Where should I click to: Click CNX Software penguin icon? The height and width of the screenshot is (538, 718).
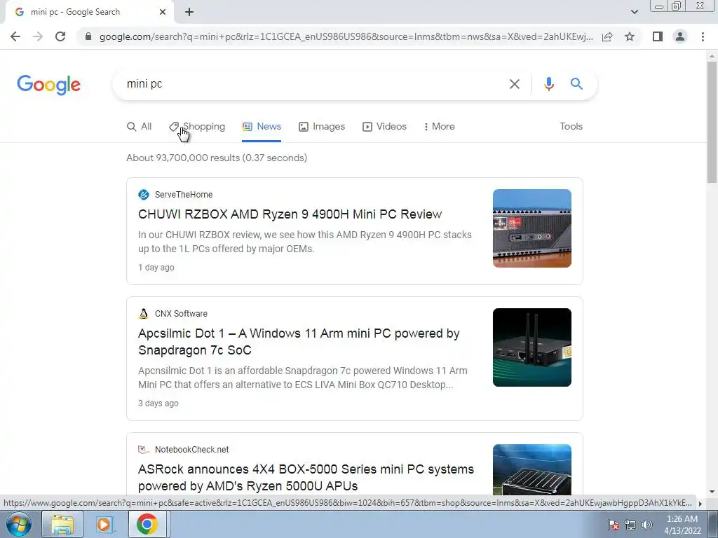[143, 313]
